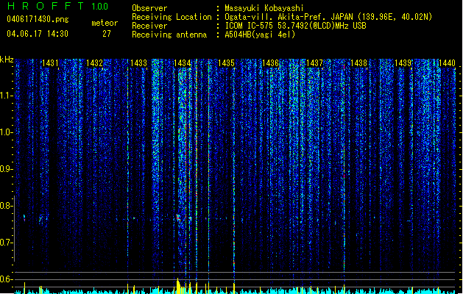Select the version number 1.0.0
Image resolution: width=463 pixels, height=294 pixels.
click(x=99, y=7)
